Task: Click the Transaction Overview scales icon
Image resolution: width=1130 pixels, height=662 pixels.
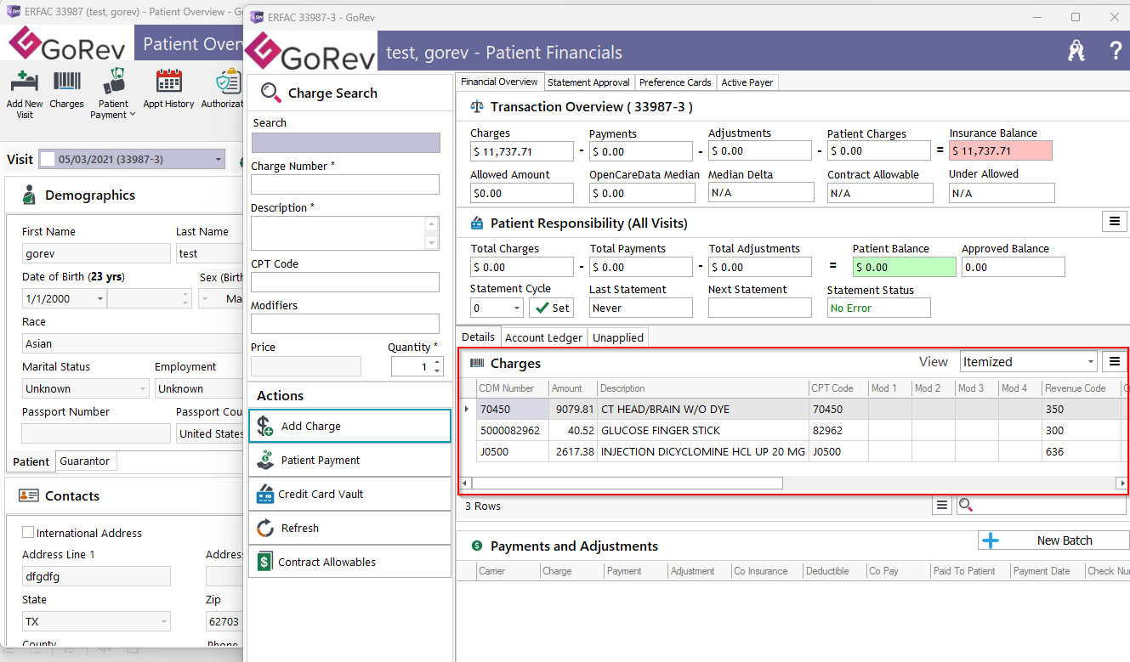Action: [x=476, y=107]
